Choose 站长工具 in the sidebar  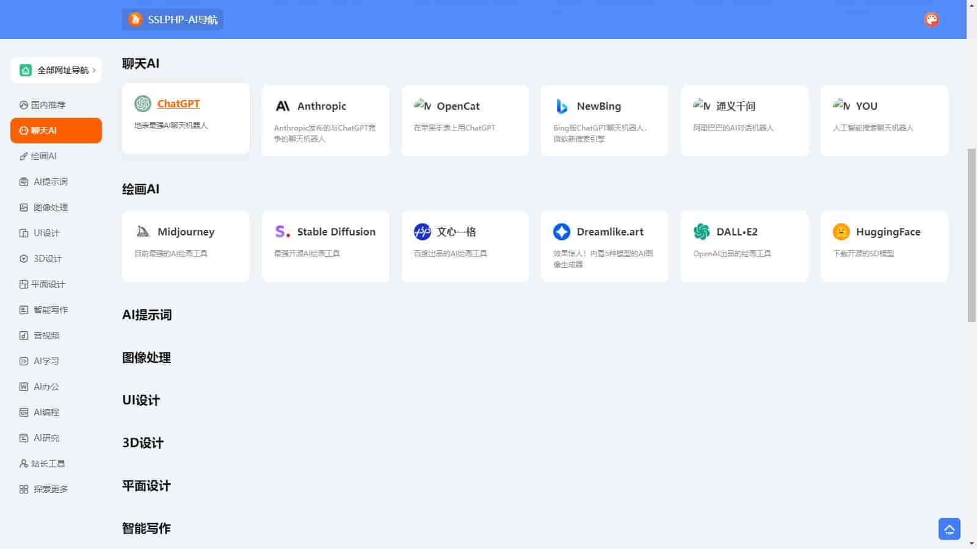[x=48, y=464]
